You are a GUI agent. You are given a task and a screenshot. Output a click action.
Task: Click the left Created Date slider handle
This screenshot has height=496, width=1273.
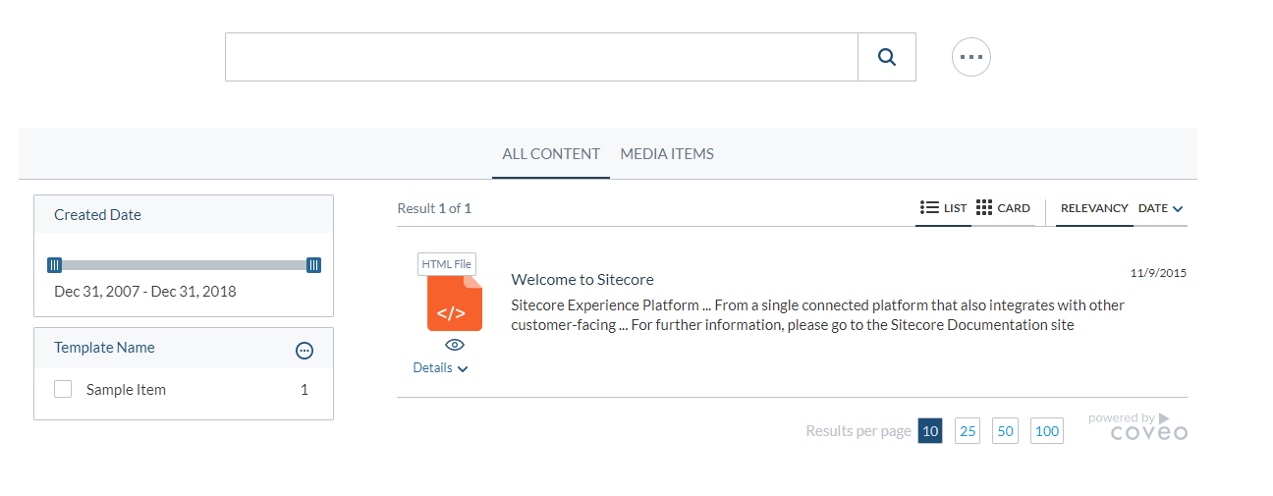tap(55, 265)
